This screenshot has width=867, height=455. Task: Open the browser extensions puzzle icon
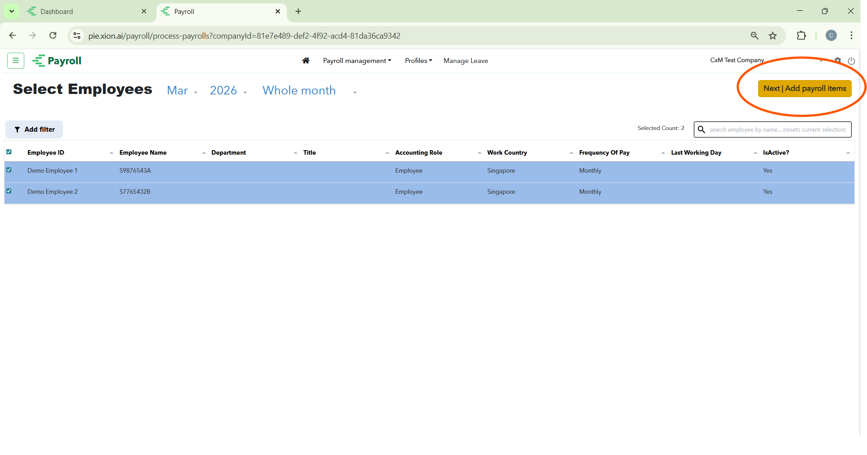tap(801, 36)
